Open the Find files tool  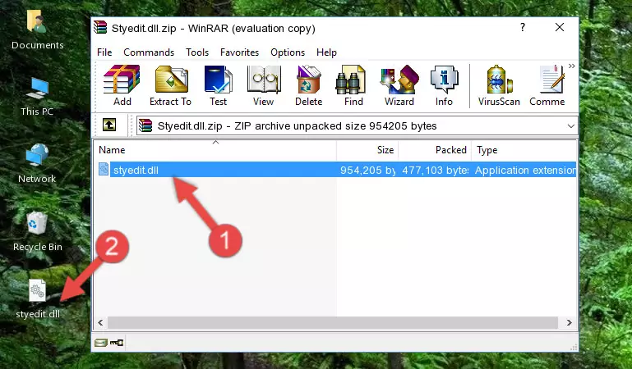[x=353, y=85]
